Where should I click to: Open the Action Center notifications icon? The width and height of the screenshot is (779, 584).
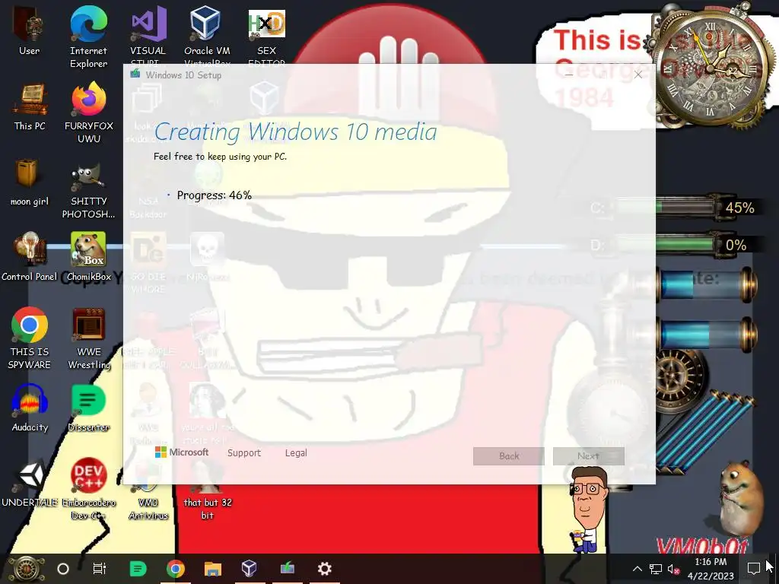(x=753, y=569)
